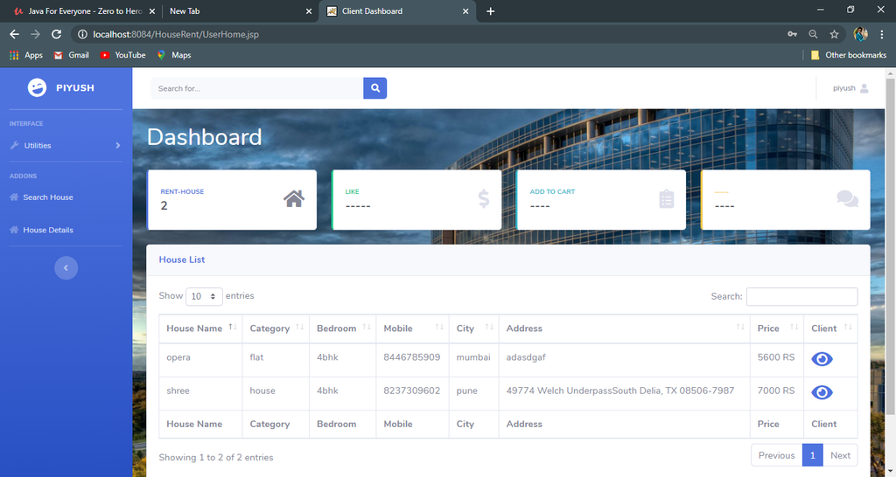Click the saved password key icon
This screenshot has height=477, width=896.
pos(792,34)
